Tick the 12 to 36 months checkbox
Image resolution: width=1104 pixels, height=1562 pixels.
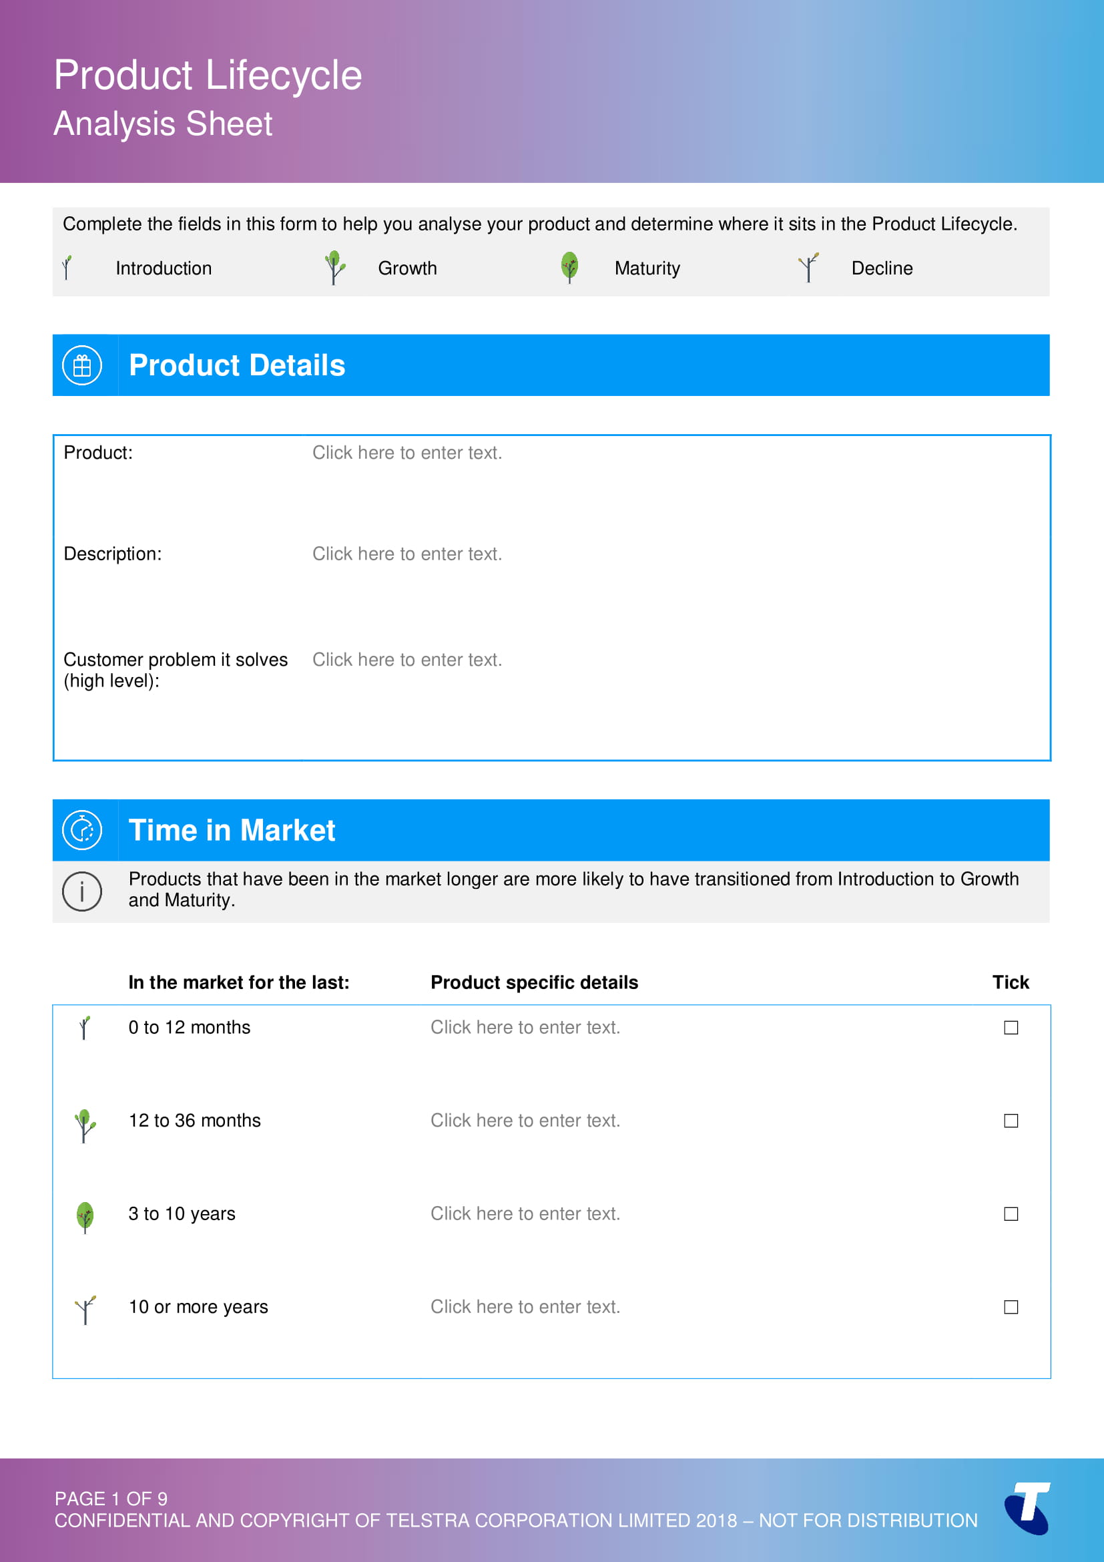(x=1011, y=1121)
